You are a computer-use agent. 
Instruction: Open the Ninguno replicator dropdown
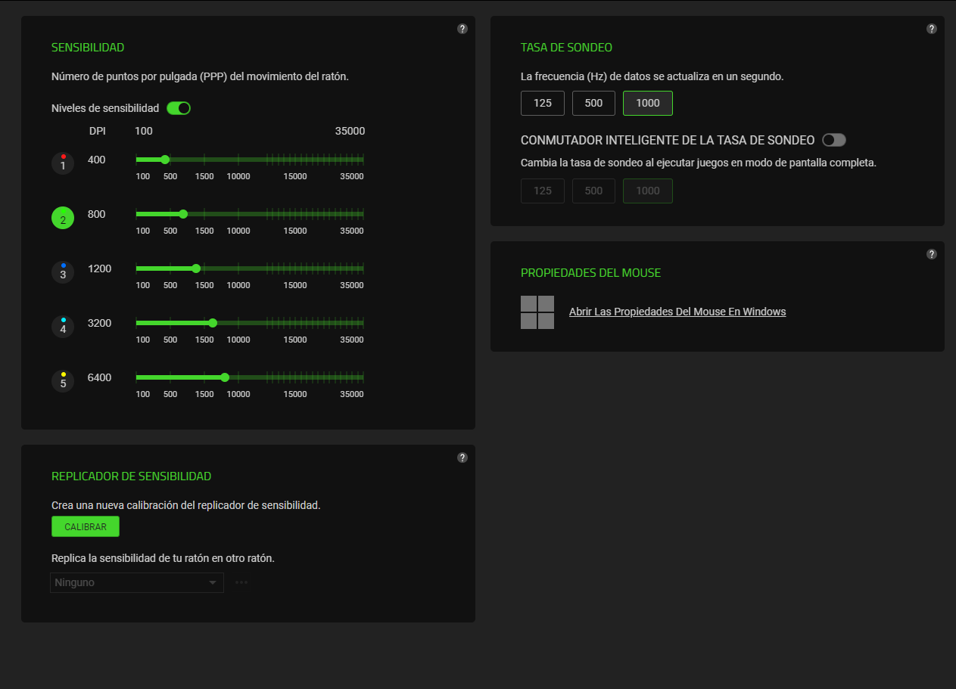[137, 582]
